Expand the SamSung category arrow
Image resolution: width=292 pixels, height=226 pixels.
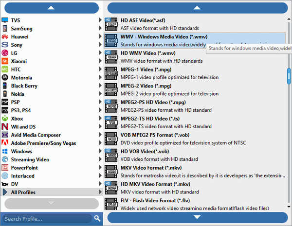(100, 28)
